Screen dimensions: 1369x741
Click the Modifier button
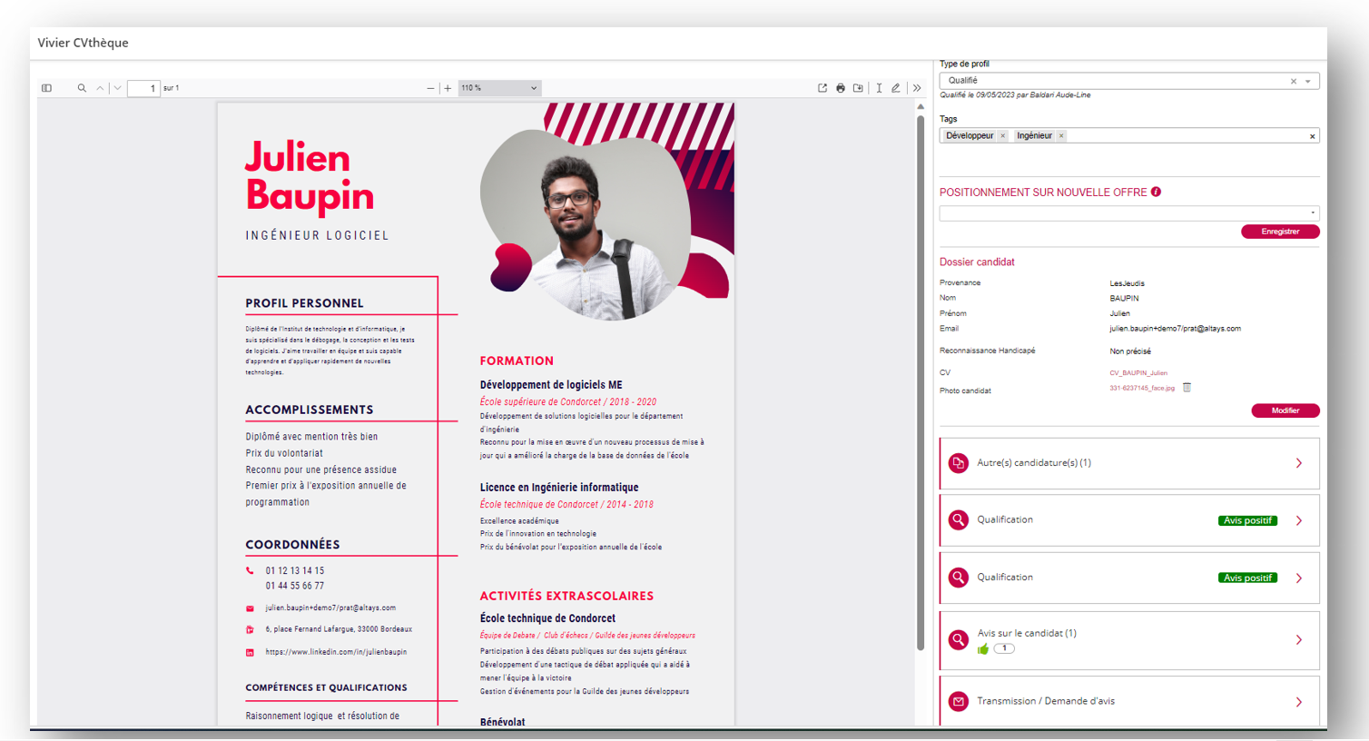coord(1285,410)
